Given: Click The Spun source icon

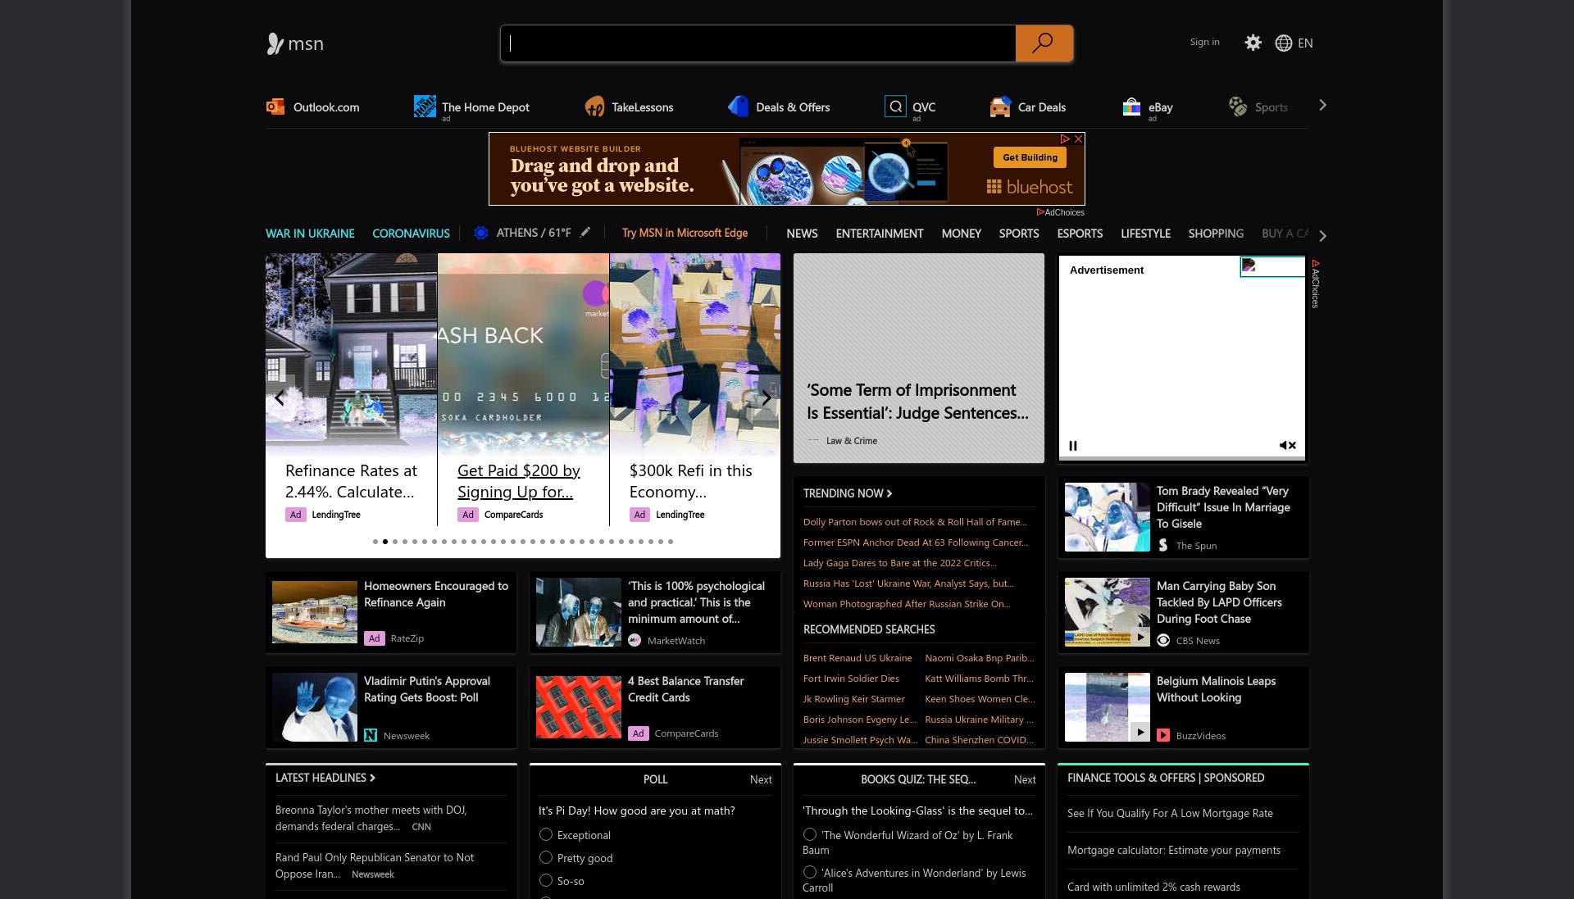Looking at the screenshot, I should (x=1163, y=545).
